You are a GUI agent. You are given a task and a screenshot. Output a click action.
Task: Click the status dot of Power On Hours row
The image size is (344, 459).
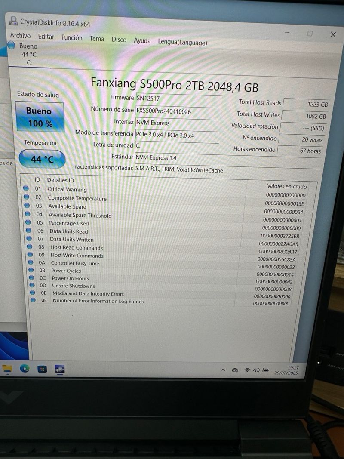tap(31, 277)
